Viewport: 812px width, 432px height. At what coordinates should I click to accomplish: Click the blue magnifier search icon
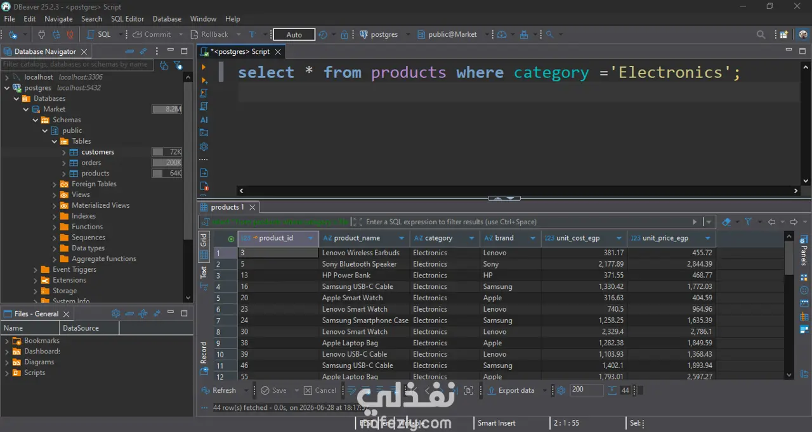coord(549,35)
